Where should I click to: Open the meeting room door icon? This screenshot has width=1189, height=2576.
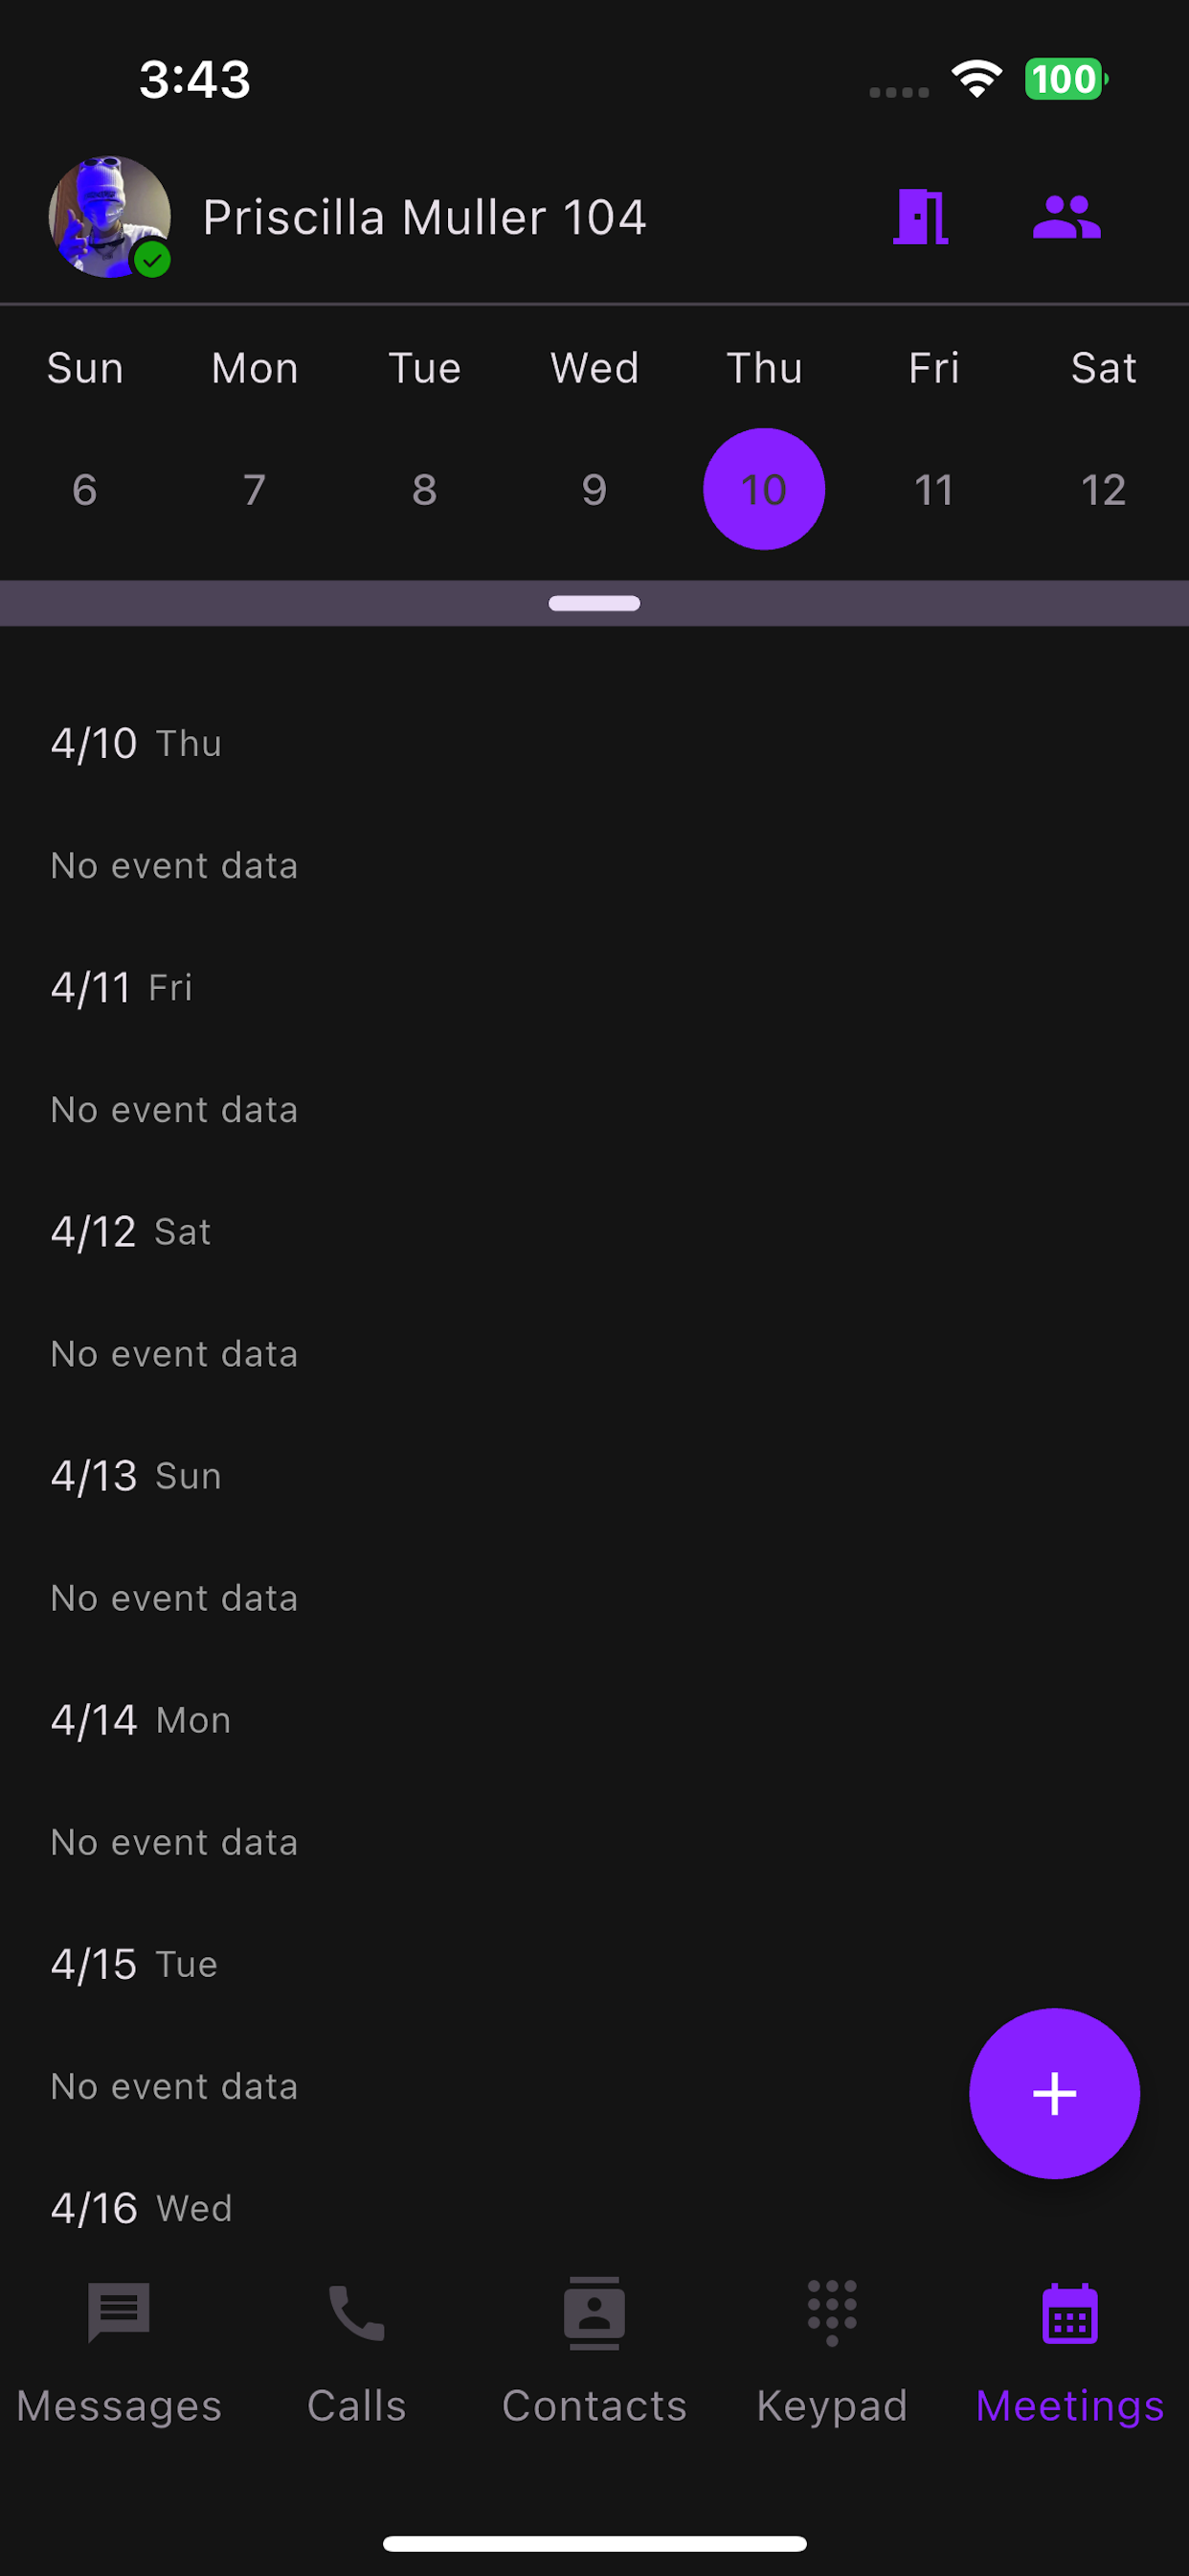click(920, 217)
